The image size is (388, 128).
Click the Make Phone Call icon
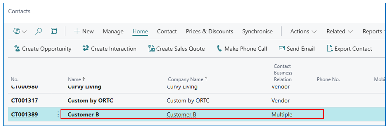click(x=219, y=49)
